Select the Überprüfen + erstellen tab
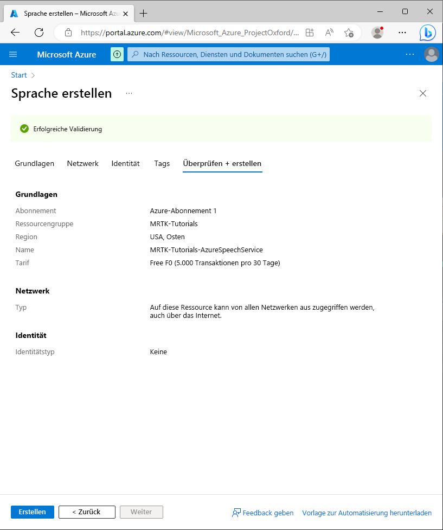The width and height of the screenshot is (443, 530). click(x=222, y=164)
